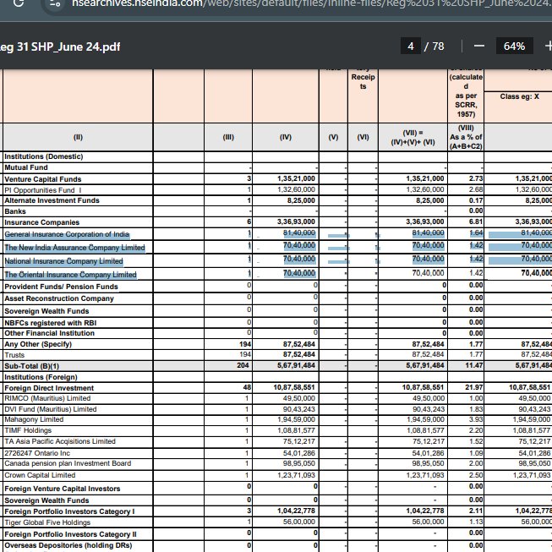Click the 'Trusts' row label
Screen dimensions: 552x552
pyautogui.click(x=14, y=355)
